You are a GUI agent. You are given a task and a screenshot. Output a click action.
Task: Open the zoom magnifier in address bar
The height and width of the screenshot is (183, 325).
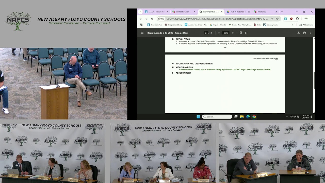272,19
